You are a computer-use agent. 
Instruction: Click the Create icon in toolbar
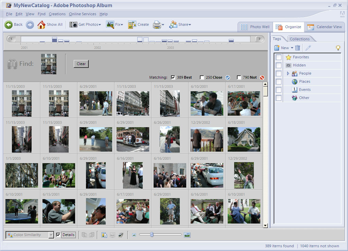[132, 24]
